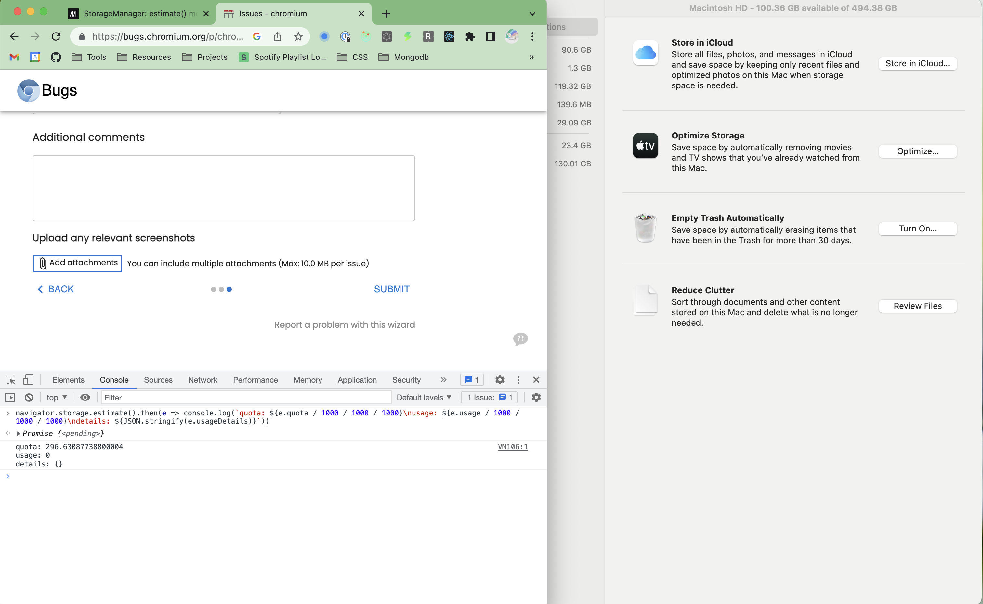Open the VM106:1 source link
The width and height of the screenshot is (983, 604).
tap(513, 447)
